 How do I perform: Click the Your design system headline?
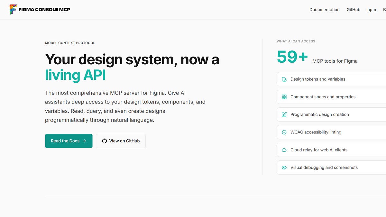[x=132, y=60]
